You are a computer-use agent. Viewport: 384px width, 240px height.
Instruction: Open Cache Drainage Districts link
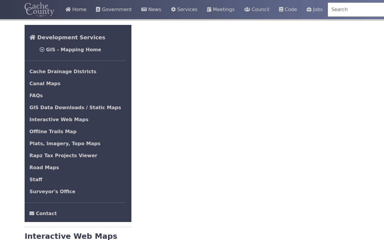63,71
